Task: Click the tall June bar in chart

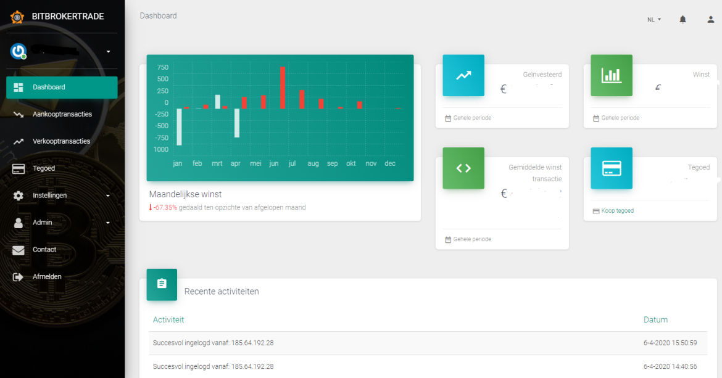Action: coord(282,88)
